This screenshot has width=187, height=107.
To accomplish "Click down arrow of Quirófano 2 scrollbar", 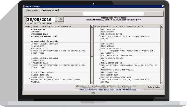I will [x=161, y=83].
